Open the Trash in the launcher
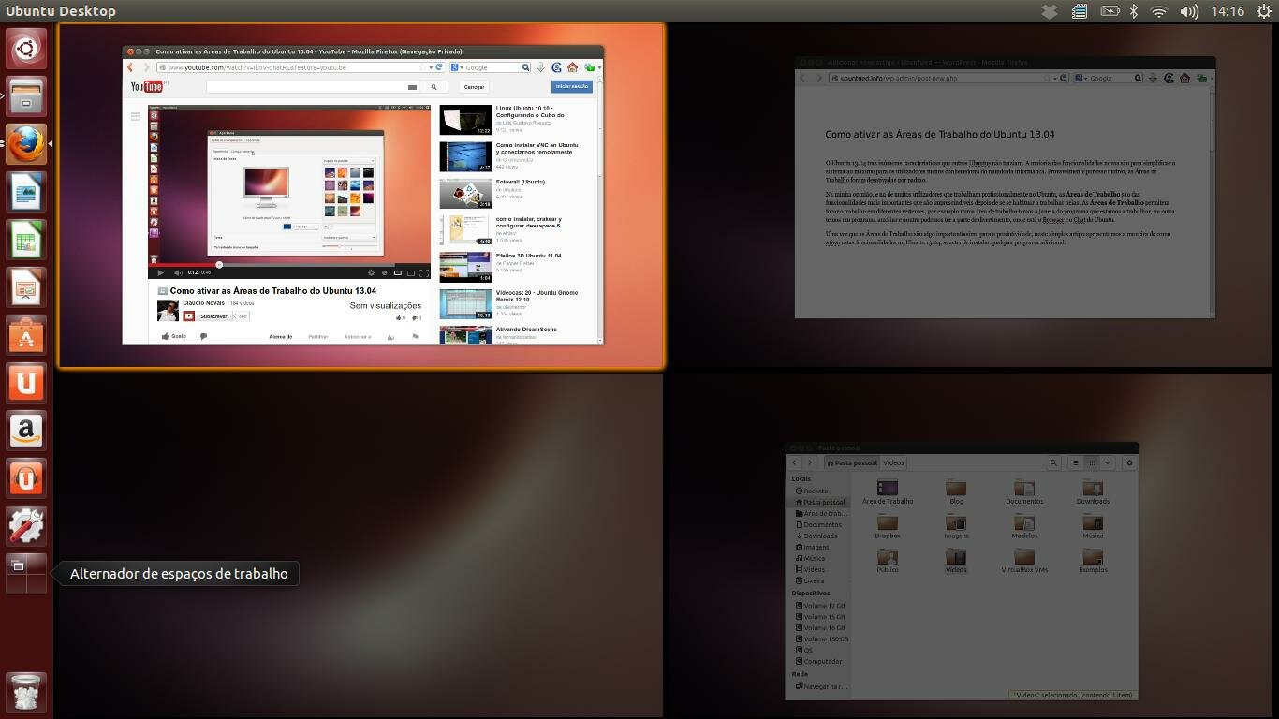The height and width of the screenshot is (719, 1279). (x=26, y=692)
